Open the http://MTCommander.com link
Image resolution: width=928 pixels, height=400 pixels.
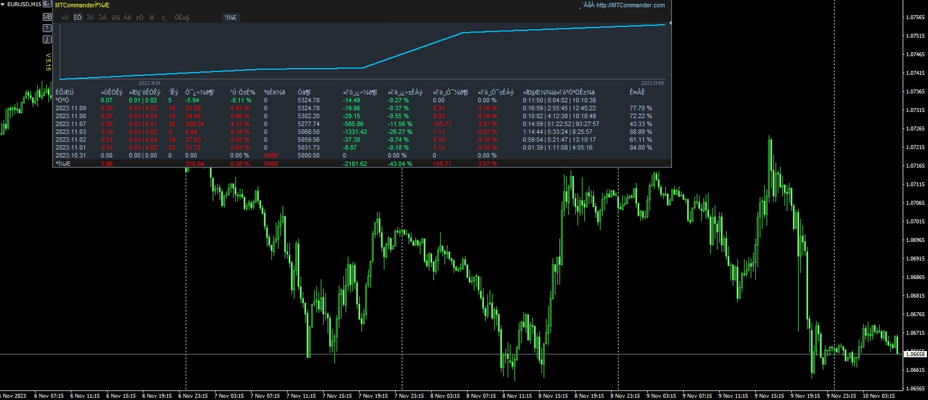pyautogui.click(x=630, y=5)
